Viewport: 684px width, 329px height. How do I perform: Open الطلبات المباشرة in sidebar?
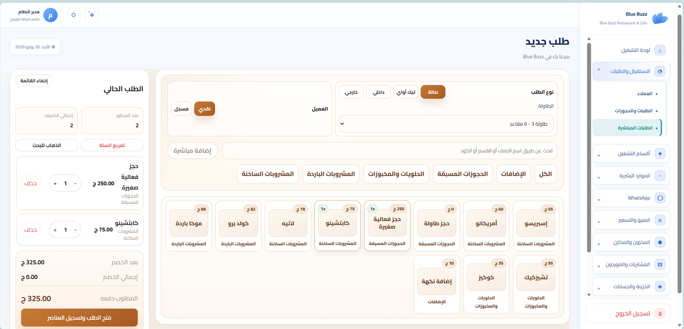tap(627, 128)
